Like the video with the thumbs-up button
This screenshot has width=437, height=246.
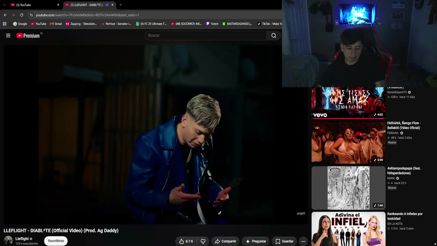click(x=186, y=241)
